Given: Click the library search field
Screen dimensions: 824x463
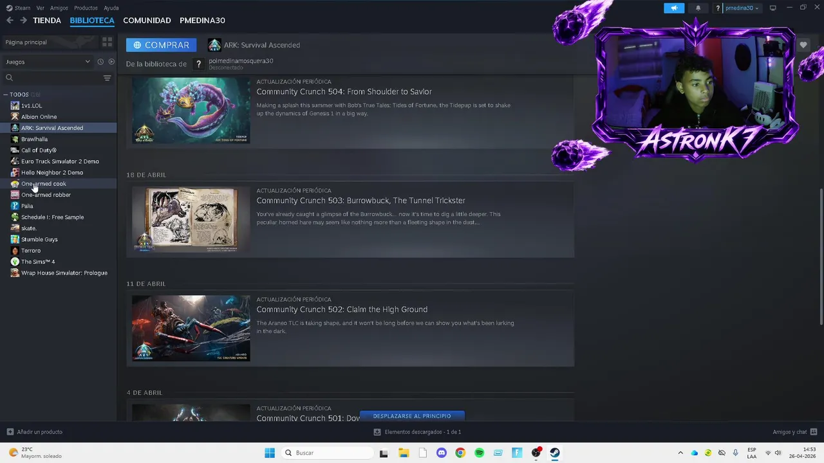Looking at the screenshot, I should coord(51,78).
